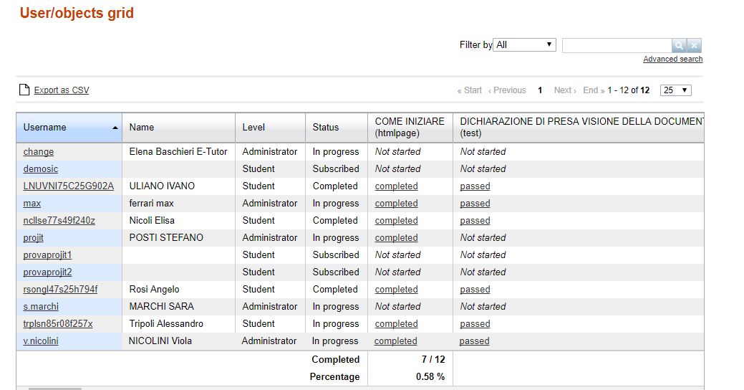Click passed link in Rosi Angelo row

tap(475, 290)
